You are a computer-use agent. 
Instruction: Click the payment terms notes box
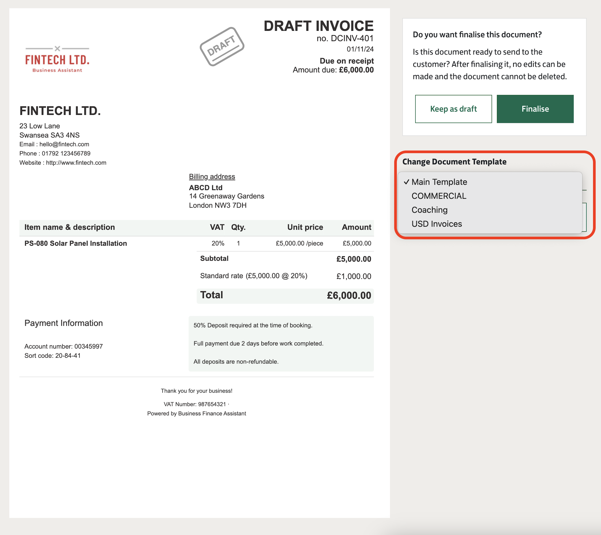281,343
